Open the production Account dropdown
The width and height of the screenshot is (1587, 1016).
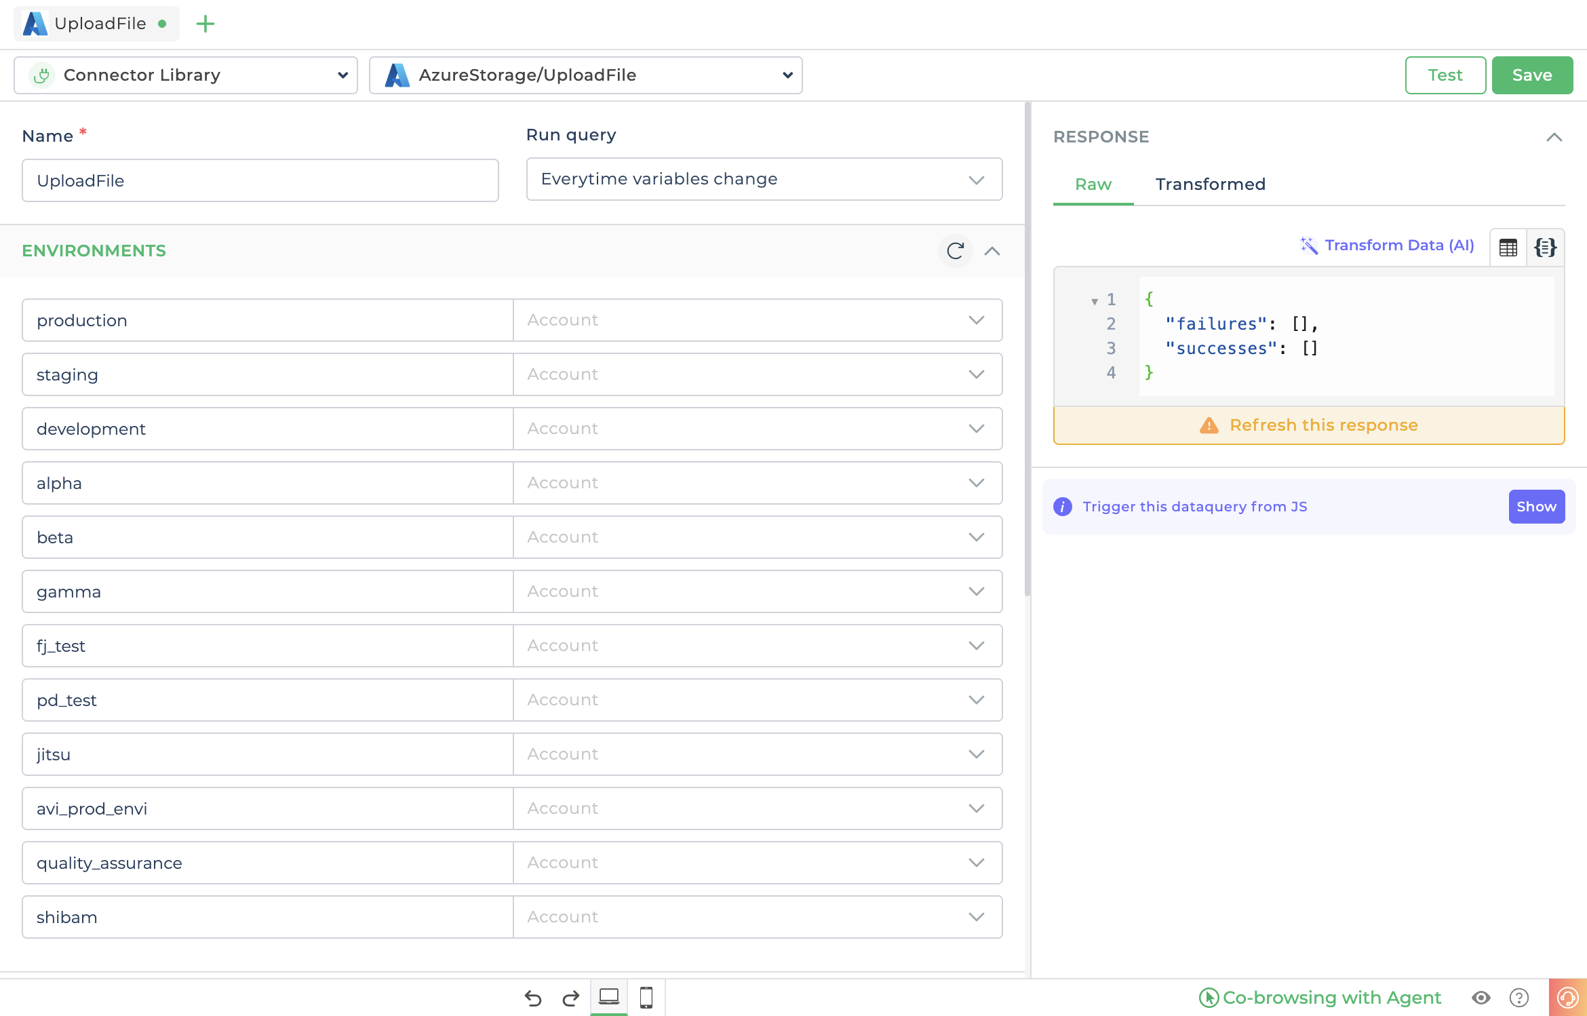point(758,320)
